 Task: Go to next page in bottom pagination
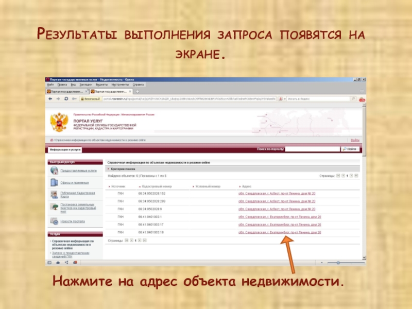[x=140, y=241]
